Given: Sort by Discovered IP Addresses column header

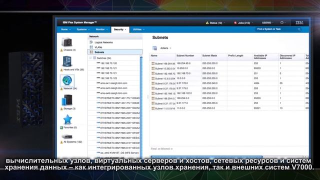Looking at the screenshot, I should pyautogui.click(x=291, y=57).
